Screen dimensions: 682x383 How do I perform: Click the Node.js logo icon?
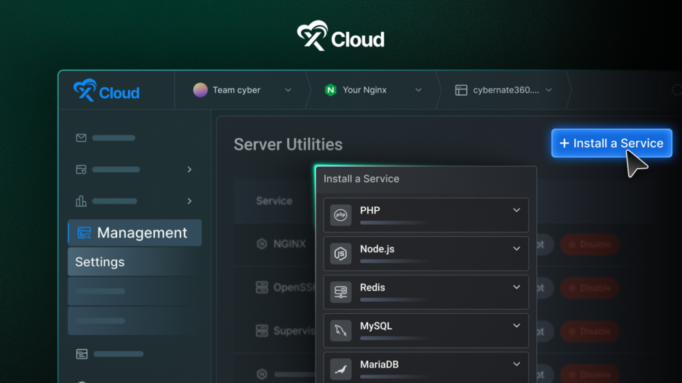pos(340,253)
